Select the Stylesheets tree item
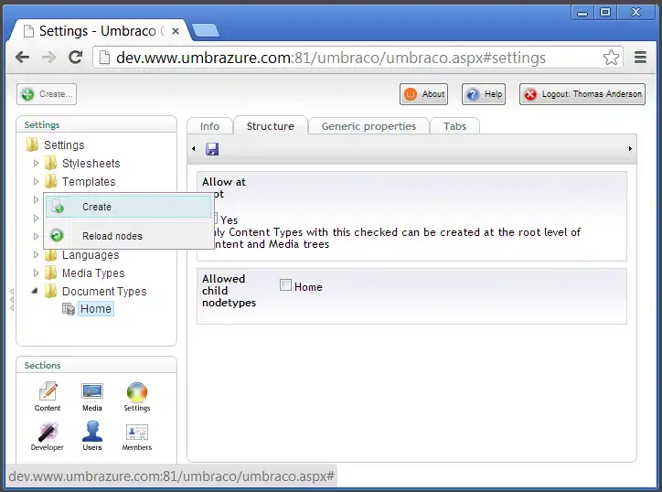This screenshot has width=662, height=492. pyautogui.click(x=91, y=164)
